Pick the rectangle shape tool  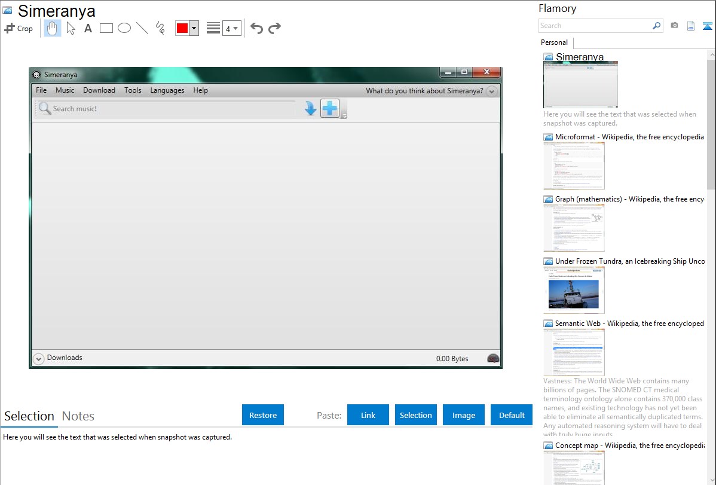tap(106, 28)
